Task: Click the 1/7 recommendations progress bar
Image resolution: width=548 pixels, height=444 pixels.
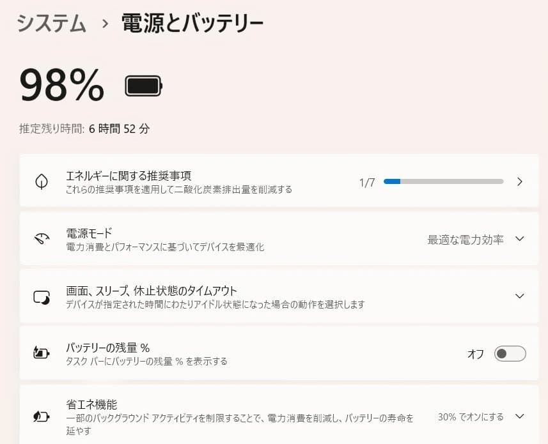Action: [443, 181]
